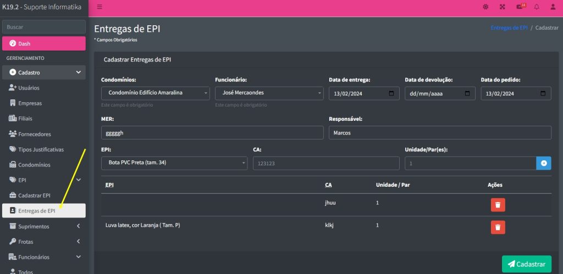This screenshot has width=563, height=274.
Task: Delete the Luva latex row
Action: pos(498,227)
